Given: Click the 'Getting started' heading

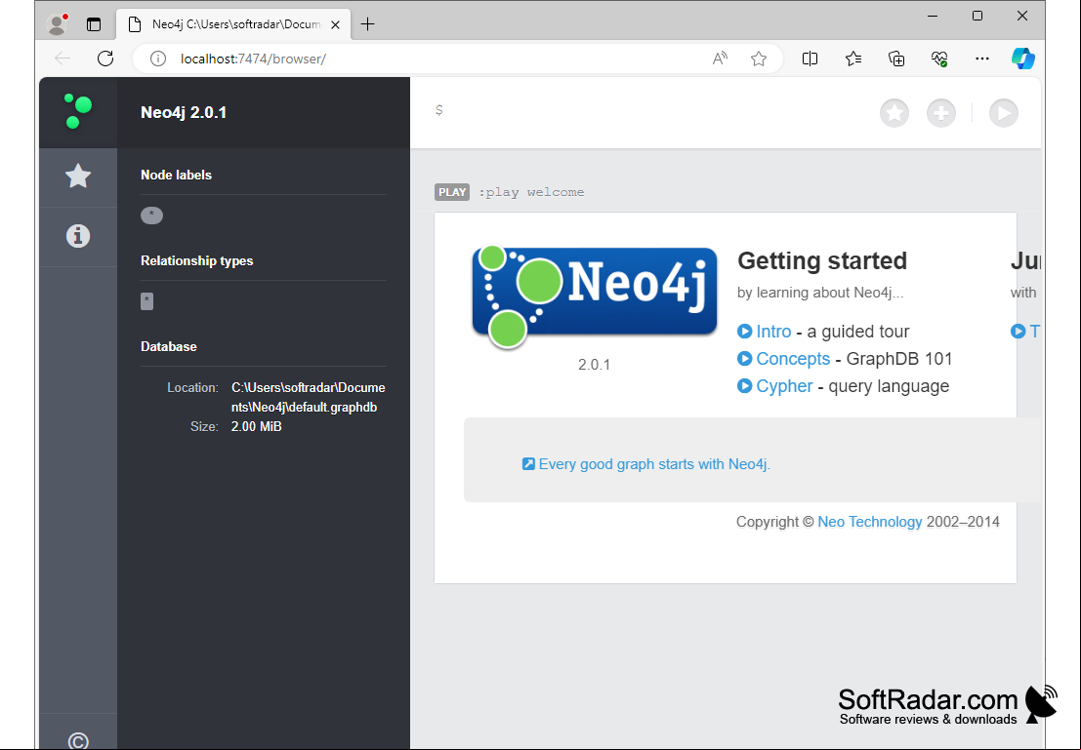Looking at the screenshot, I should click(x=822, y=261).
